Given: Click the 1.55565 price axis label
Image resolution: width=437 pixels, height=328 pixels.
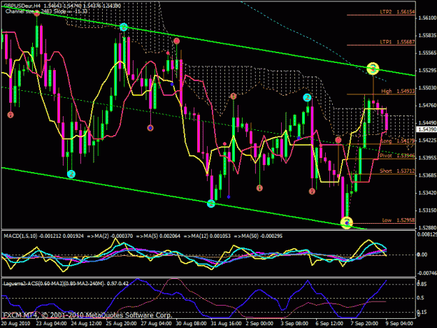Looking at the screenshot, I should [427, 53].
